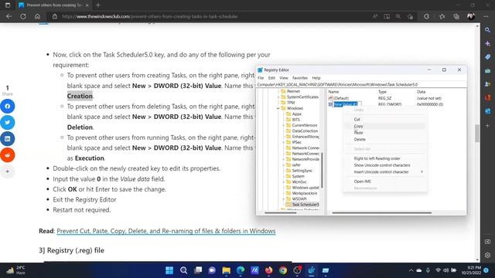Open Tools briefcase icon in Edge sidebar

pos(488,70)
